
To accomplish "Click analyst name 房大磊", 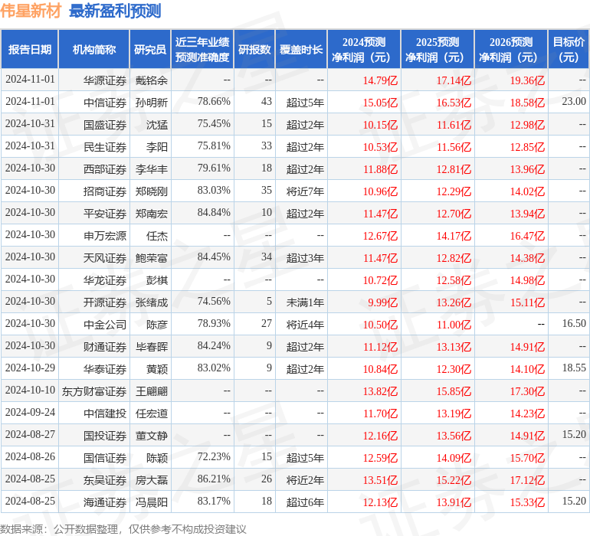I will point(152,480).
